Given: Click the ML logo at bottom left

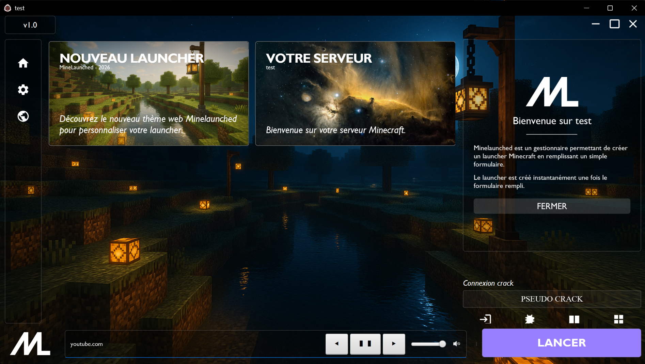Looking at the screenshot, I should click(x=30, y=344).
